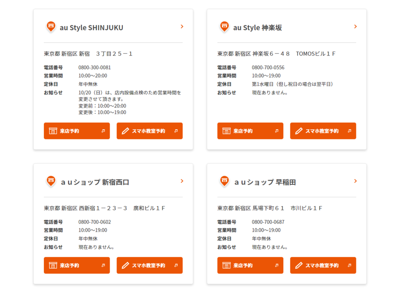Select phone number 0800-700-0602
Screen dimensions: 398x293
tap(94, 222)
